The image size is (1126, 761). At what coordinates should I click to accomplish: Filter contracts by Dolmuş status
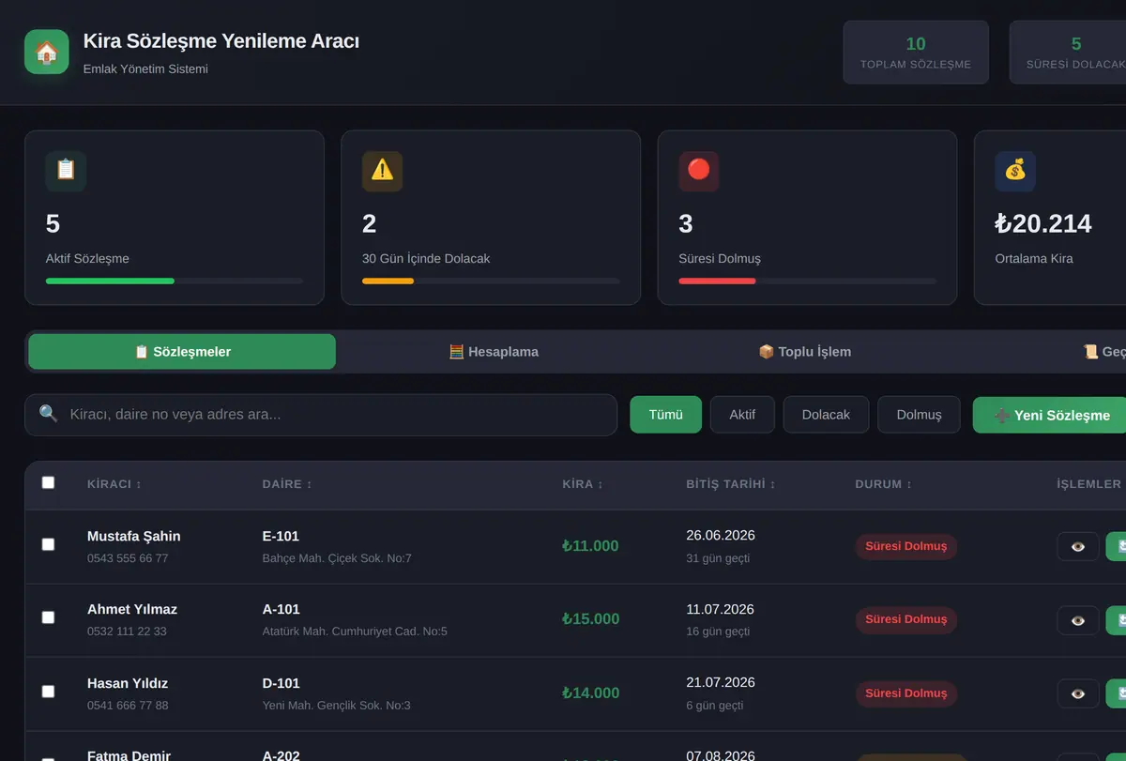(x=919, y=415)
